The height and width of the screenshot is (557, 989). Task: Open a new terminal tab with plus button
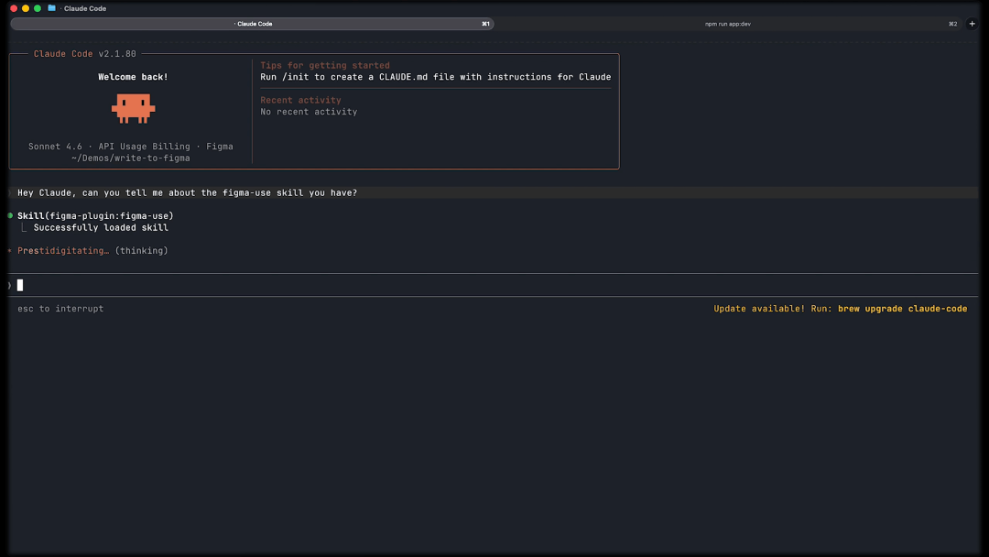point(972,24)
